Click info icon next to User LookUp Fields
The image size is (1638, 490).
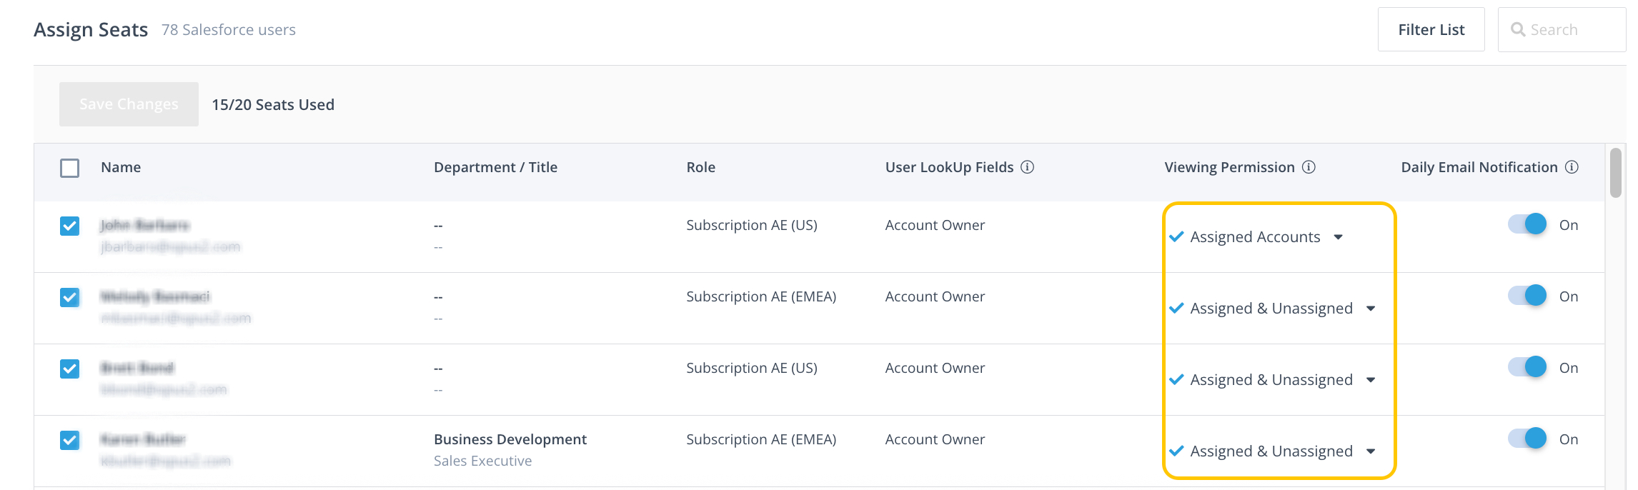pos(1027,167)
